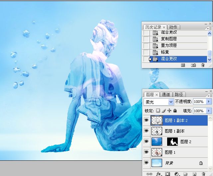The height and width of the screenshot is (176, 213).
Task: Delete current history state trash icon
Action: [x=203, y=65]
